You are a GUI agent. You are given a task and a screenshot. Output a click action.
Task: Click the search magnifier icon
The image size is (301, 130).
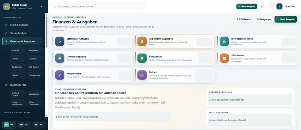coord(56,6)
